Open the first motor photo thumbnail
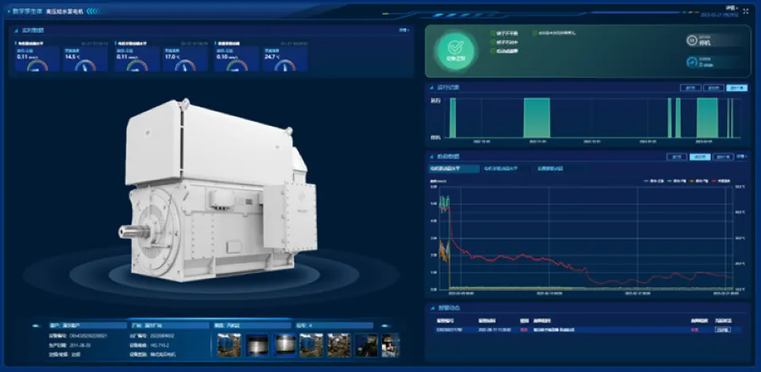The width and height of the screenshot is (761, 372). point(229,345)
